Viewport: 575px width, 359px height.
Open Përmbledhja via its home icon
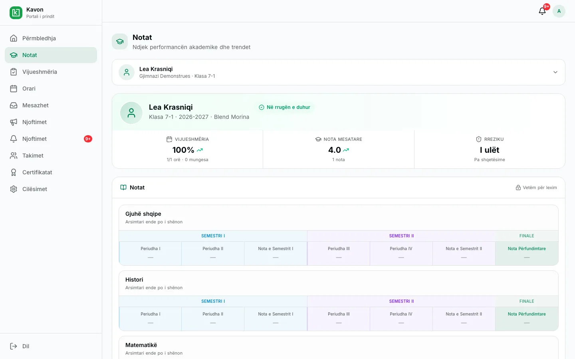pyautogui.click(x=14, y=38)
